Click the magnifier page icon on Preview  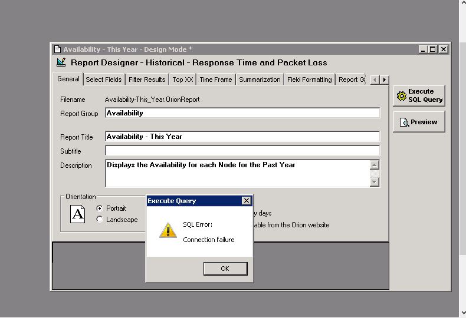pos(404,122)
